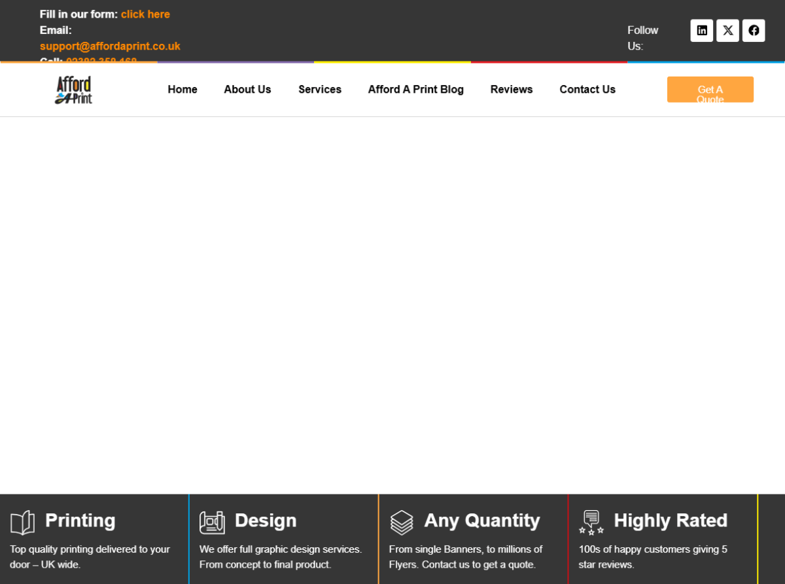Select Services in the navigation bar
This screenshot has height=584, width=785.
click(320, 90)
